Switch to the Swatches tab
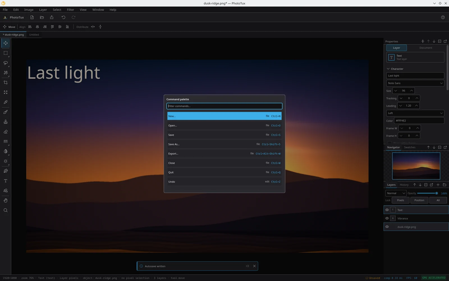 [409, 147]
